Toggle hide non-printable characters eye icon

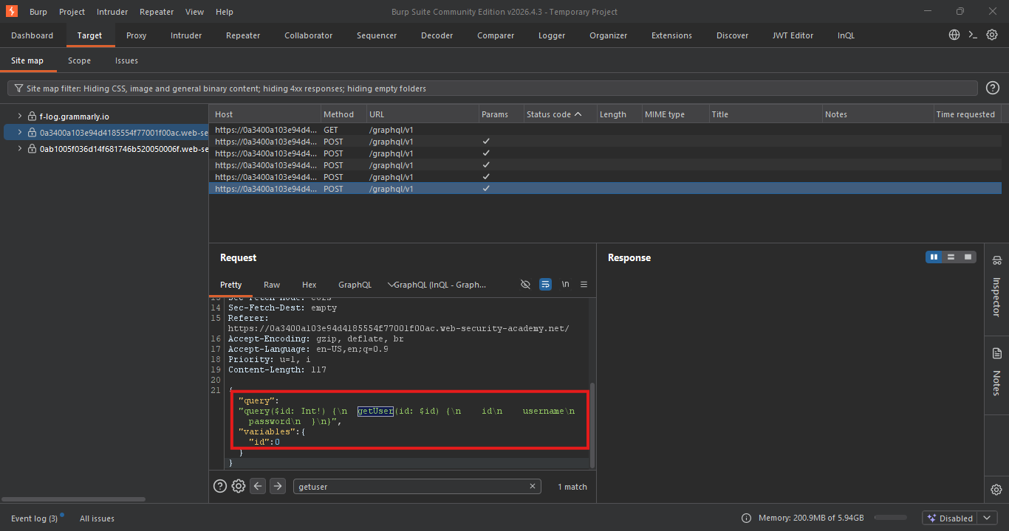(x=525, y=284)
